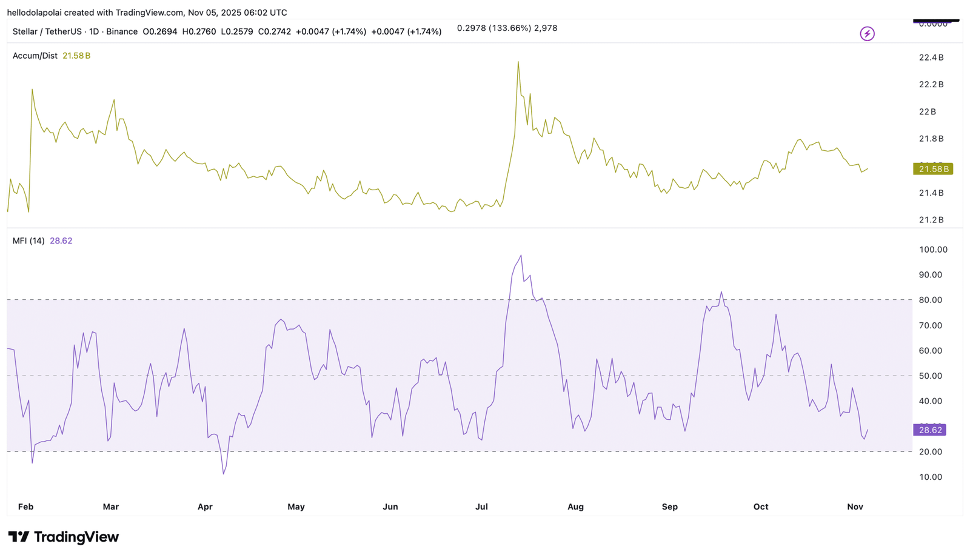Click the olive 21.58 B value beside Accum/Dist
Viewport: 970px width, 558px height.
[x=76, y=56]
